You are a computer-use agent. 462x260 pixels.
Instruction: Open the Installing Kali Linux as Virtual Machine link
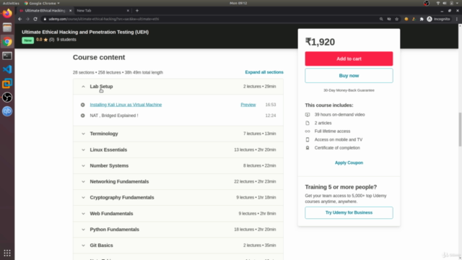(126, 105)
